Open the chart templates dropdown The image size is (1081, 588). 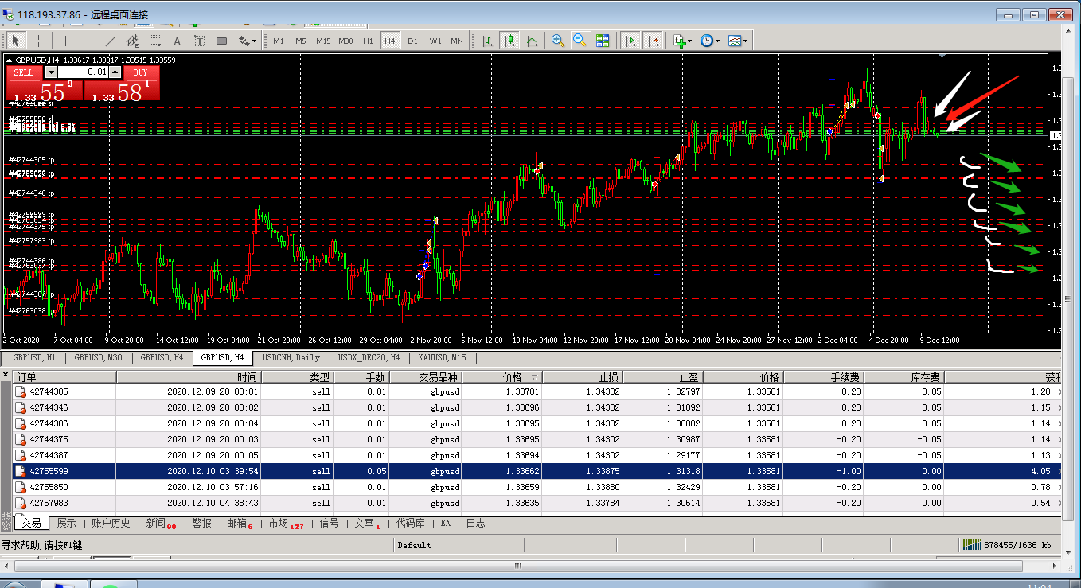737,41
